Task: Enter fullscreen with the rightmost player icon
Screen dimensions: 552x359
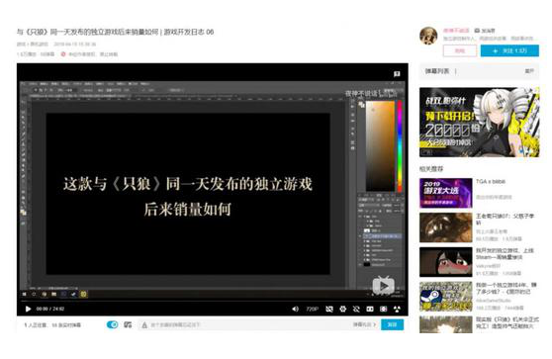Action: coord(397,309)
